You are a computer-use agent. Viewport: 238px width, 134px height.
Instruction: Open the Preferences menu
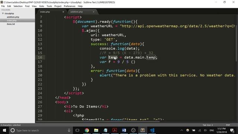tap(70, 6)
